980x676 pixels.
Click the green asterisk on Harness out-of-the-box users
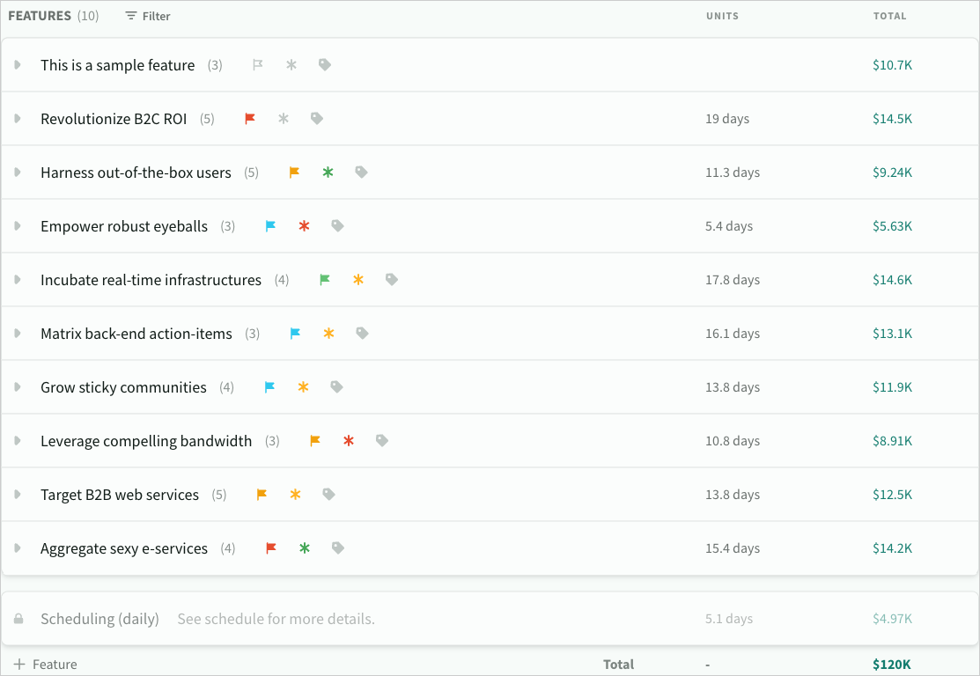[327, 172]
